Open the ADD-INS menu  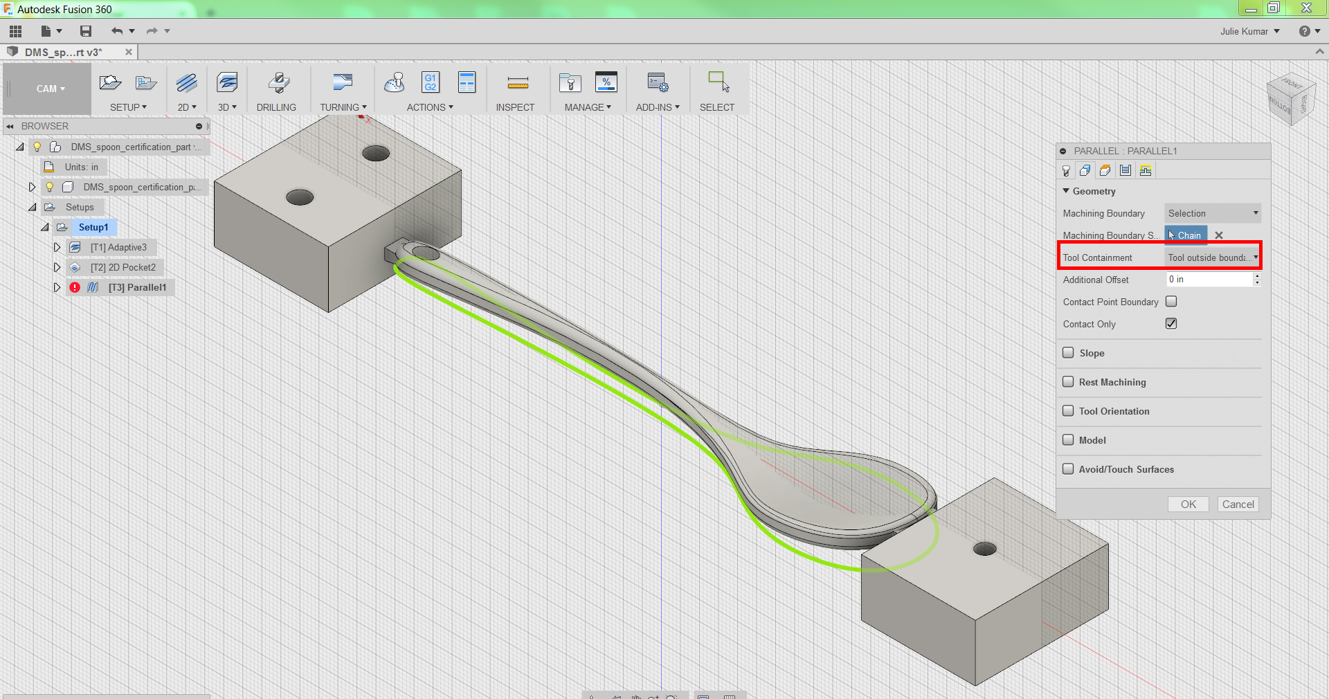[x=658, y=107]
